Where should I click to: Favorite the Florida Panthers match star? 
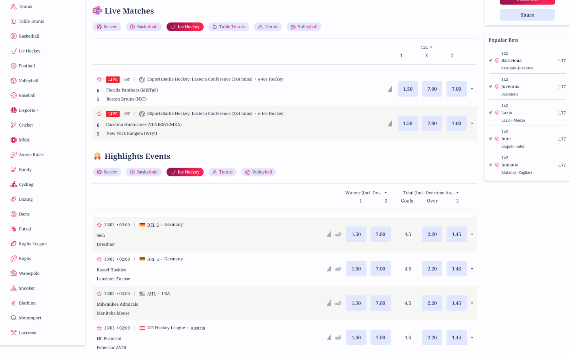tap(99, 79)
